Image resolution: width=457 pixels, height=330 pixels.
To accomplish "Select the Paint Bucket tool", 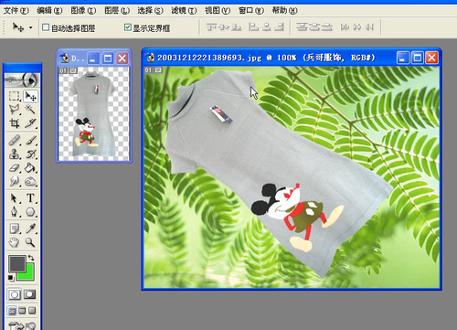I will (x=30, y=167).
